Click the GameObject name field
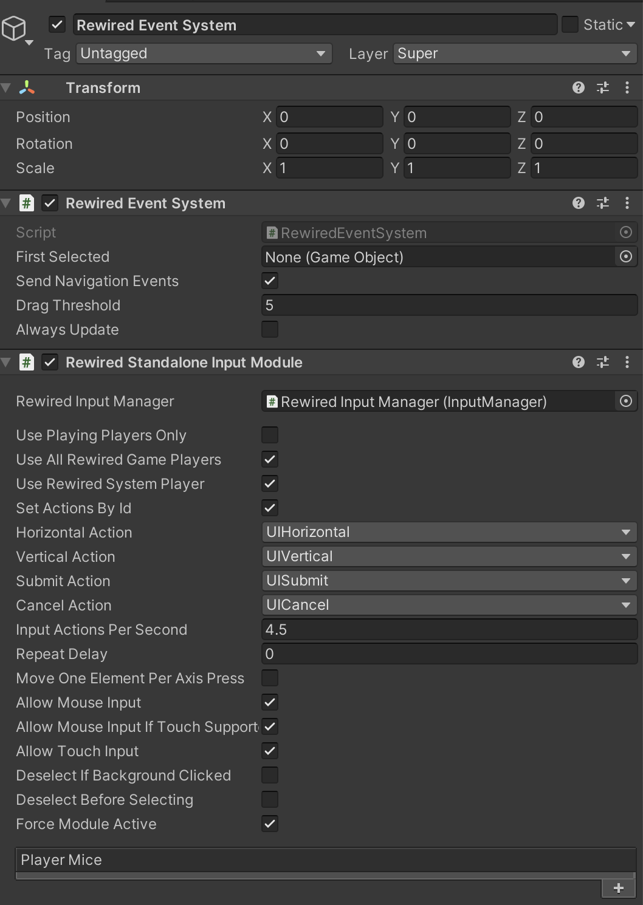643x905 pixels. point(315,25)
